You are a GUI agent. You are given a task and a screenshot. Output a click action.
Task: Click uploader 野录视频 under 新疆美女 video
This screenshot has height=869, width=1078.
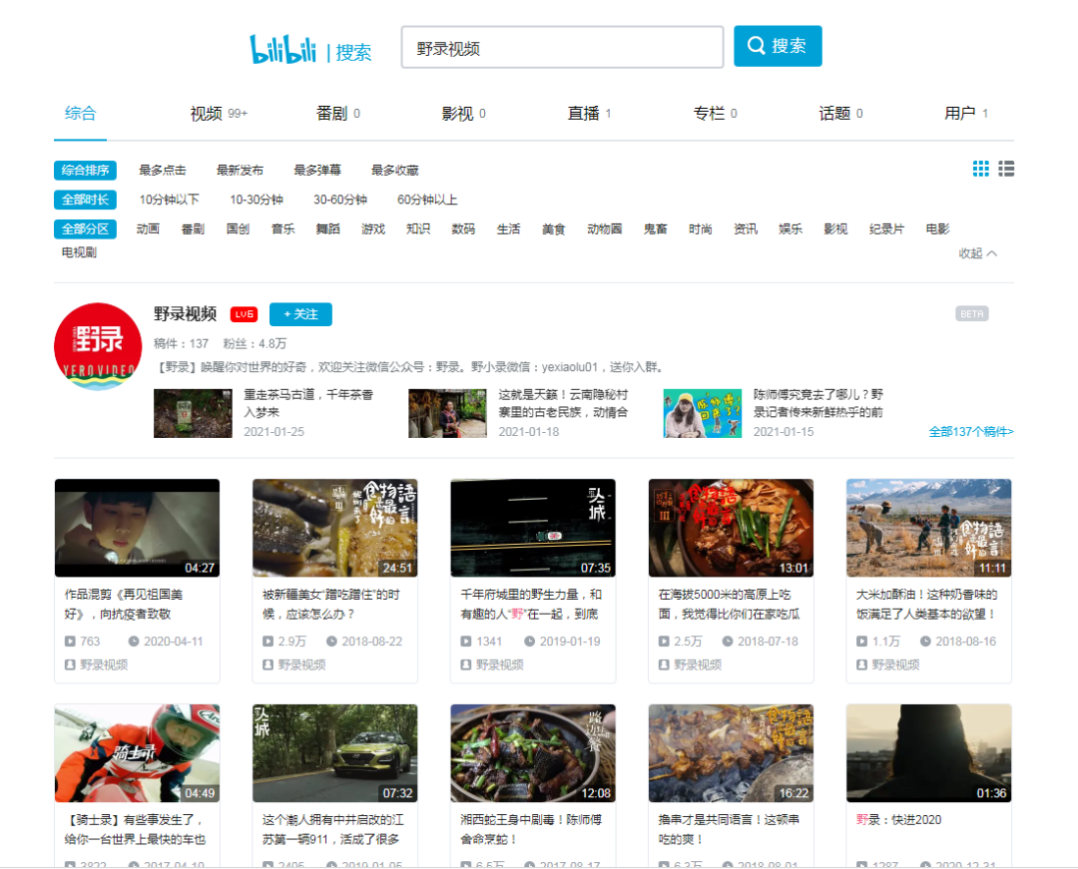point(301,664)
